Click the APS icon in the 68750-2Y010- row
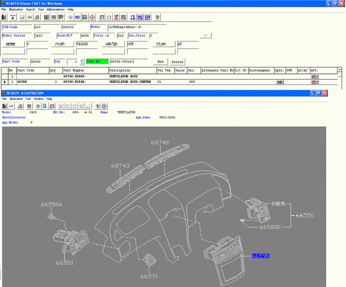Screen dimensions: 346x287 (314, 82)
